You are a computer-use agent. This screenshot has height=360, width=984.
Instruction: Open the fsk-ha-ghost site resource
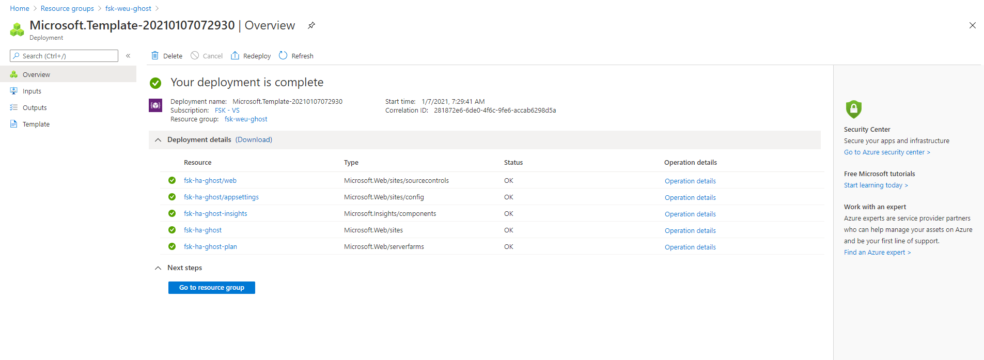tap(202, 230)
